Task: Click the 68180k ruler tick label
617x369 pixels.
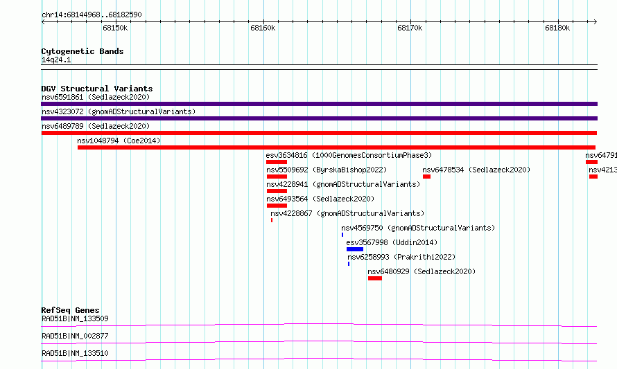Action: point(557,28)
